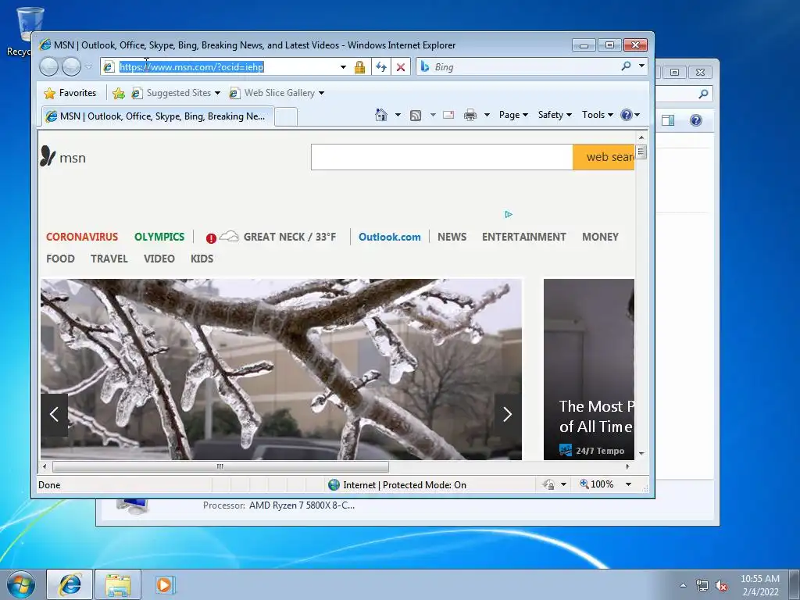Go to the NEWS section

point(452,237)
